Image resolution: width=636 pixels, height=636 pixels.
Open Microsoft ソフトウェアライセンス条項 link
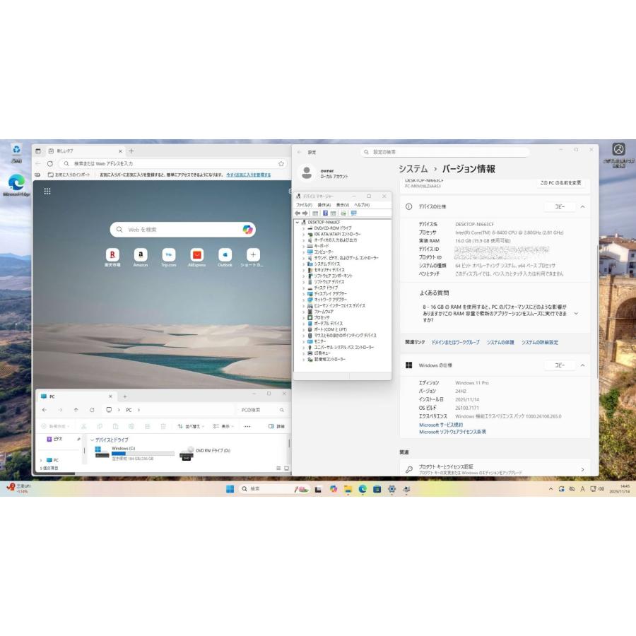click(x=452, y=432)
